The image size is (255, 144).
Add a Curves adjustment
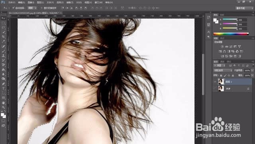[x=231, y=46]
